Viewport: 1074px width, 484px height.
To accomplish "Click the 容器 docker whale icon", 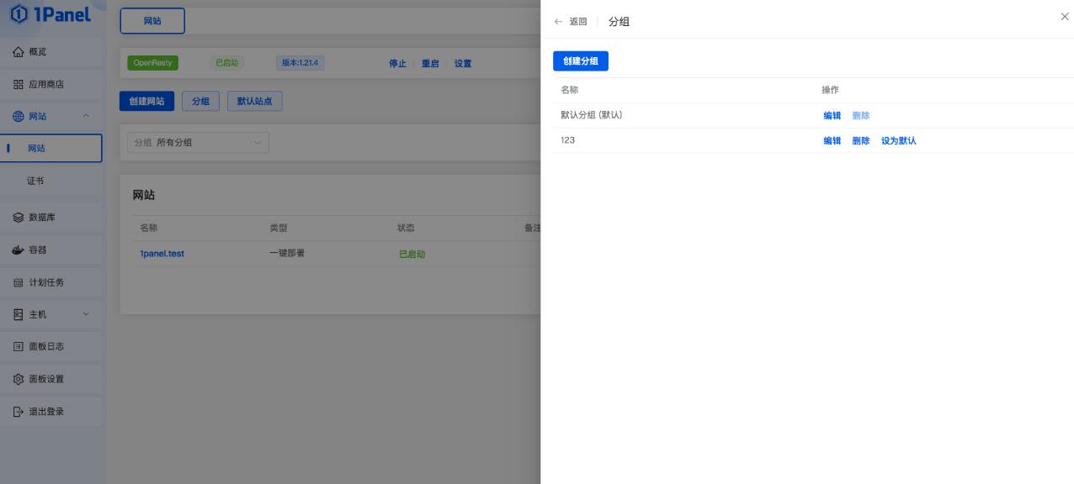I will [x=19, y=250].
